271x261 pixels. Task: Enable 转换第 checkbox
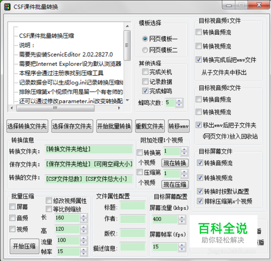(140, 152)
